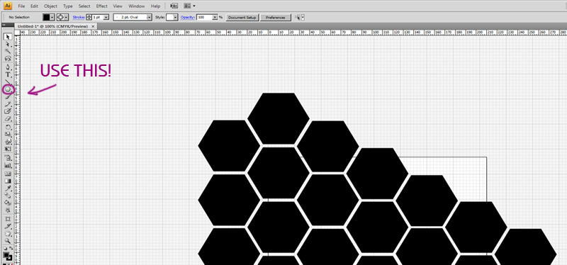The width and height of the screenshot is (567, 265).
Task: Select the Zoom magnifier tool
Action: (8, 240)
